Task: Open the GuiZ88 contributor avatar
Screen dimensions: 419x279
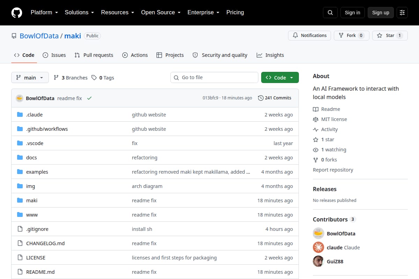Action: pyautogui.click(x=318, y=261)
